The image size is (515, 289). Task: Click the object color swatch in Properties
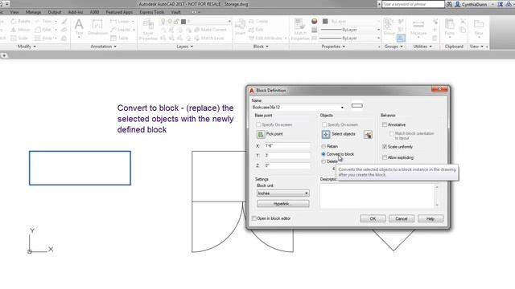pyautogui.click(x=325, y=22)
